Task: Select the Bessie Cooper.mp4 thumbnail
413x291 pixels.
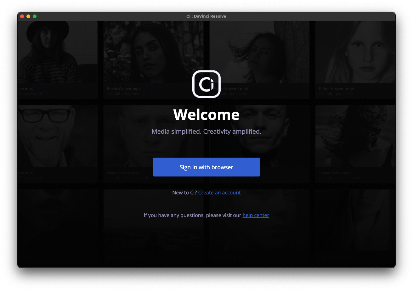Action: point(153,52)
